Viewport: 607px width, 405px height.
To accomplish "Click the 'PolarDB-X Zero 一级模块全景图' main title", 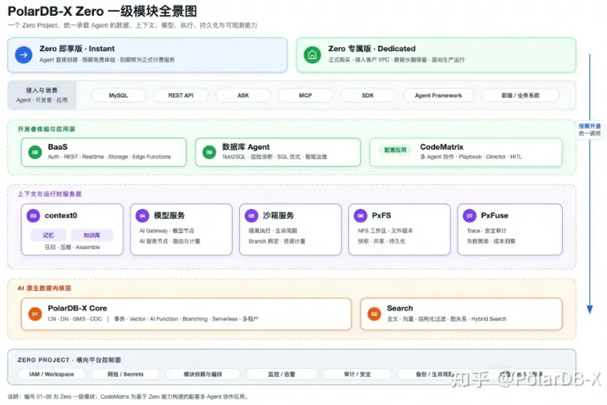I will [102, 11].
